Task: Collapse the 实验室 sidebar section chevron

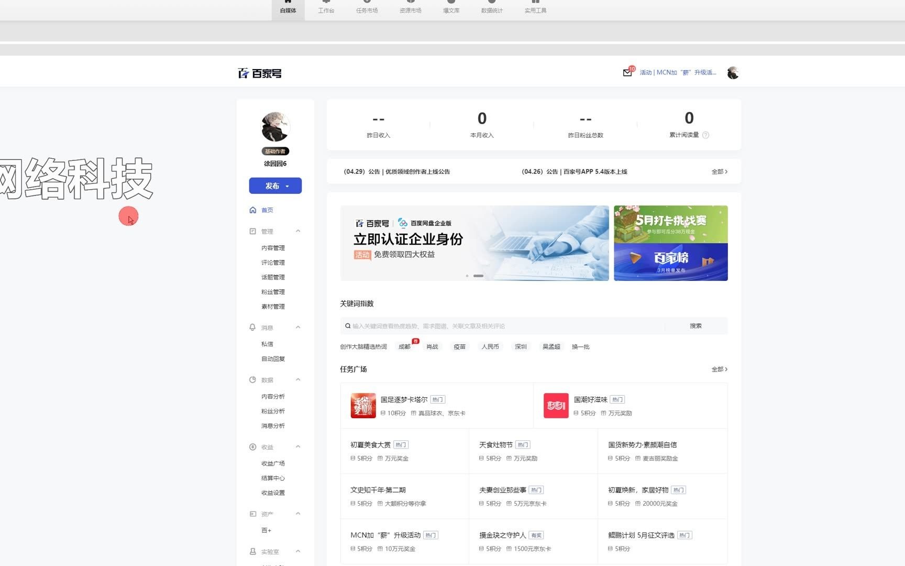Action: point(298,552)
